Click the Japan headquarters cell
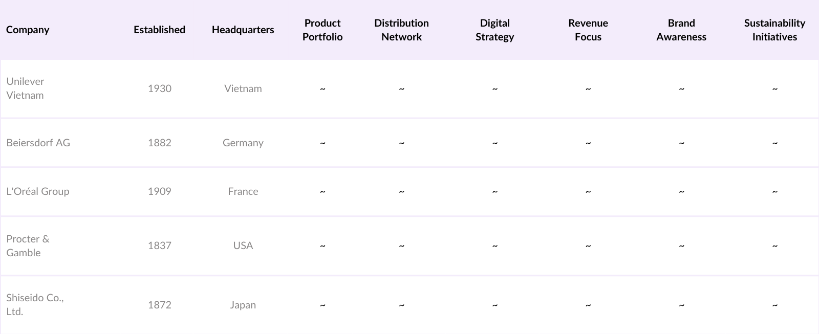 [243, 305]
